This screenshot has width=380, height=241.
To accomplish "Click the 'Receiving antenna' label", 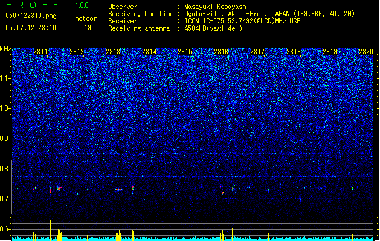I will 139,28.
